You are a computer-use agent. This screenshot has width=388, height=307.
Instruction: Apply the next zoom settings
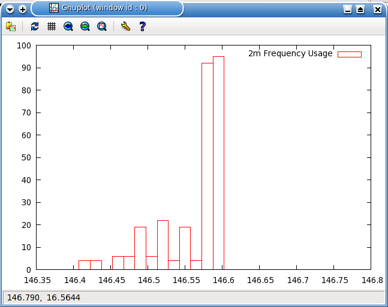pos(85,26)
